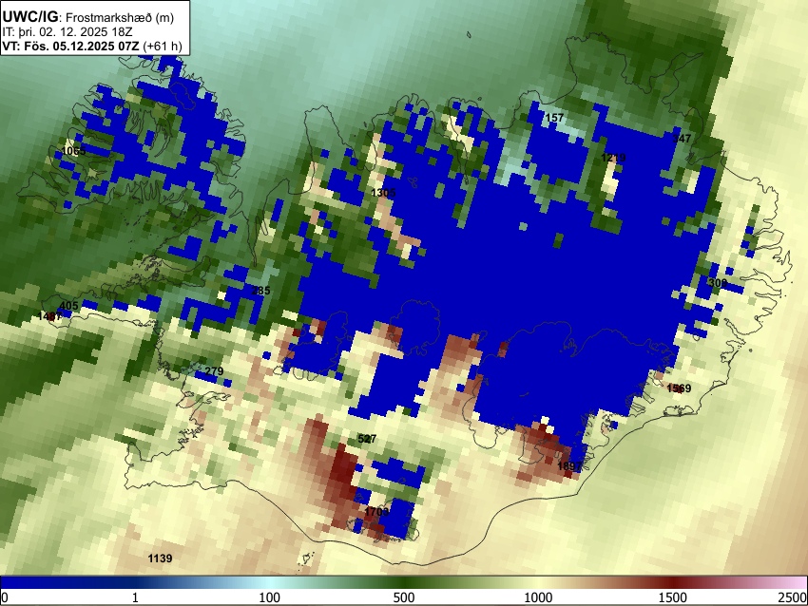808x606 pixels.
Task: Click the legend tick label 100
Action: pos(270,597)
